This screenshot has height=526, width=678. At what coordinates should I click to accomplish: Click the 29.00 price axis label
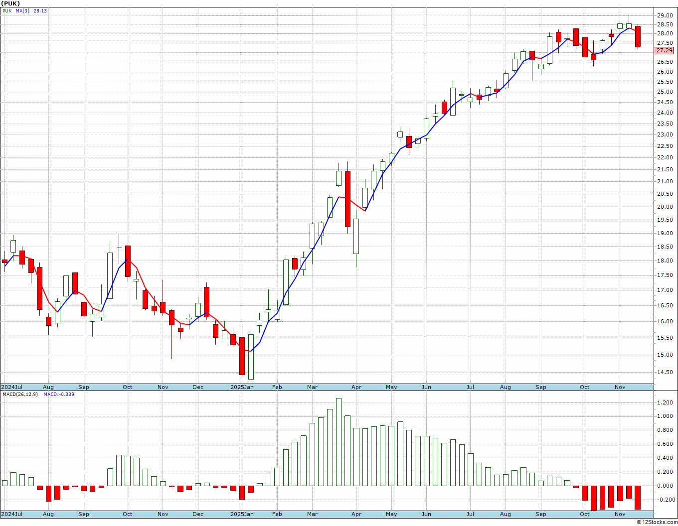[665, 16]
